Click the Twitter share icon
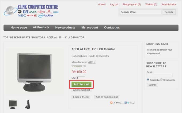This screenshot has width=182, height=113. click(128, 103)
